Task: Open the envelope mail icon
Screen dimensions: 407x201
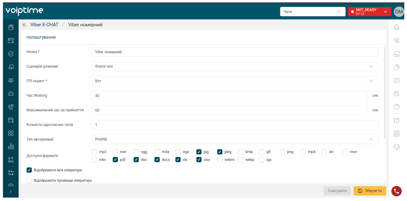Action: tap(396, 120)
